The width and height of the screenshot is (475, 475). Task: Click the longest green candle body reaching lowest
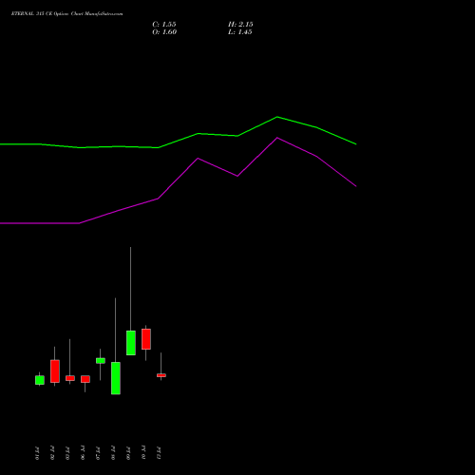click(116, 378)
